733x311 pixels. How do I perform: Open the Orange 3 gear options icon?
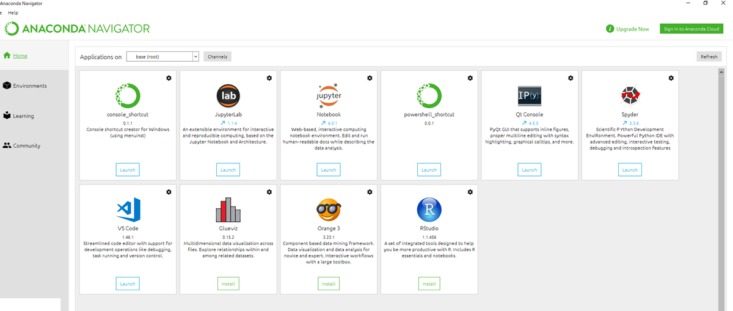[x=370, y=192]
